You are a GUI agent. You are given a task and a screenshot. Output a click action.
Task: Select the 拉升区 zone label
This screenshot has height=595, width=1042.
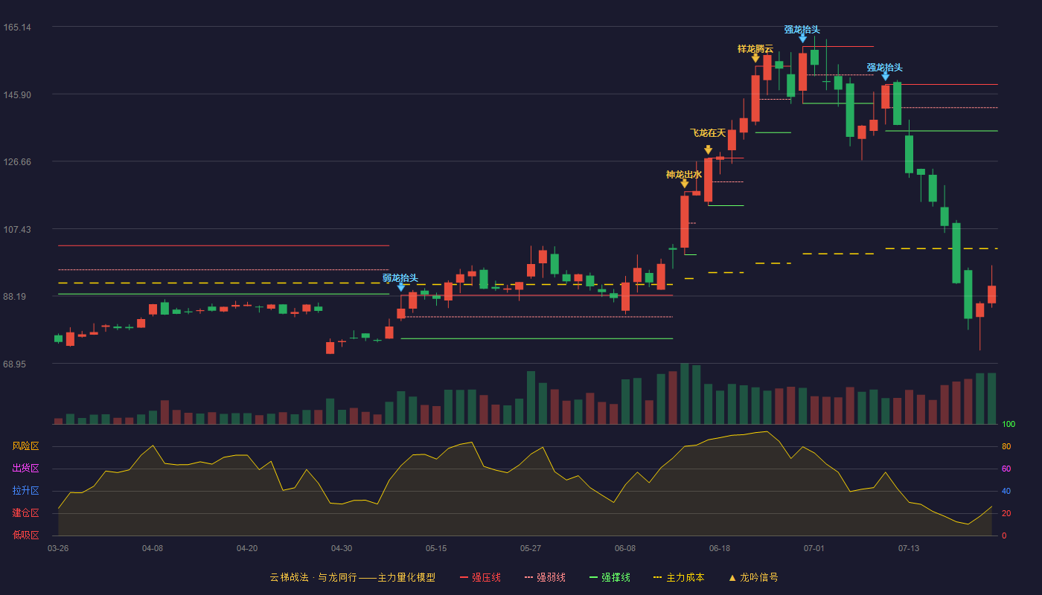coord(25,491)
